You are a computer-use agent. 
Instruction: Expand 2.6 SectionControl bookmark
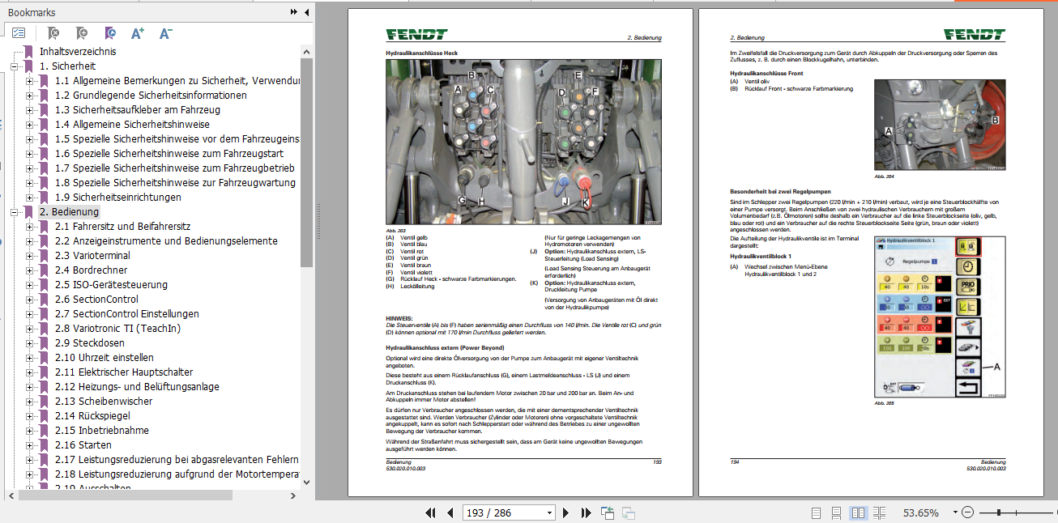pos(30,300)
